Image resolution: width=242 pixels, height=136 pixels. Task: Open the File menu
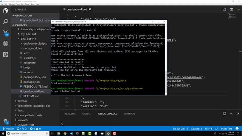pos(2,4)
